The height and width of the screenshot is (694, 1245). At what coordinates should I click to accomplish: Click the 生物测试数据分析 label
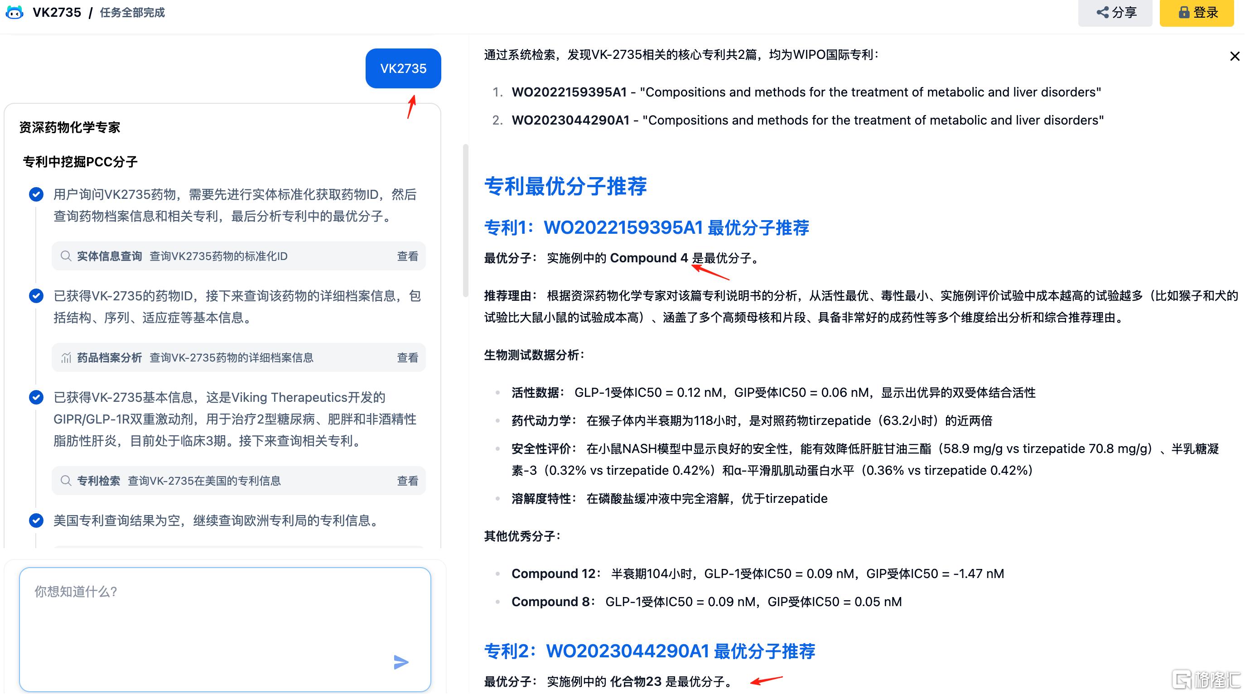click(x=535, y=355)
